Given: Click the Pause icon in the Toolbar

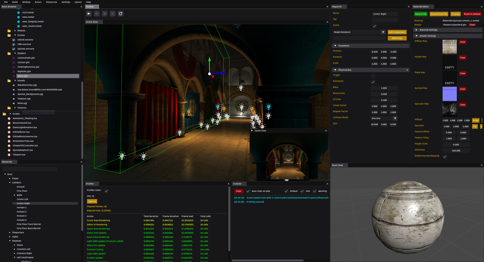Looking at the screenshot, I should [96, 13].
